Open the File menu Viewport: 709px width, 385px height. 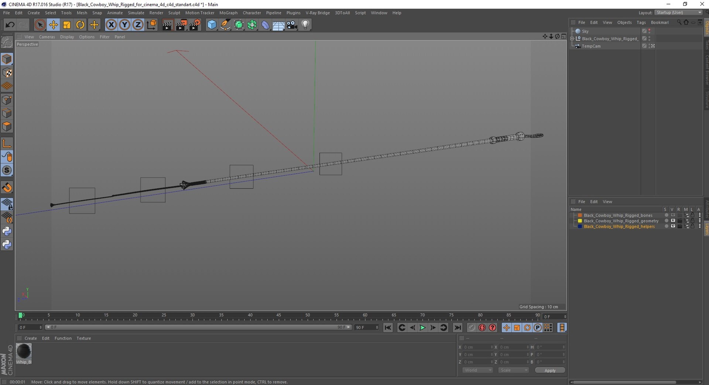click(6, 13)
